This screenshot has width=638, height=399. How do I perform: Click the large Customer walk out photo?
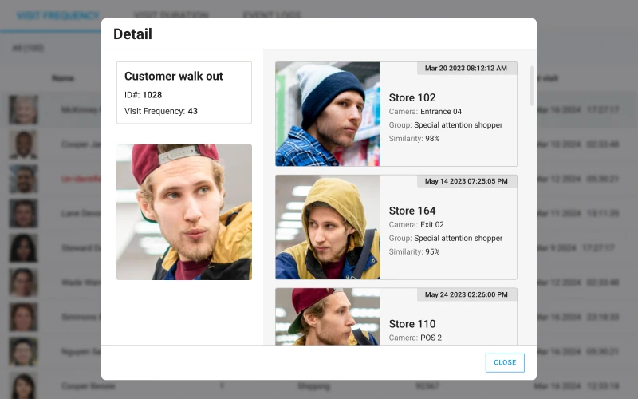coord(184,212)
